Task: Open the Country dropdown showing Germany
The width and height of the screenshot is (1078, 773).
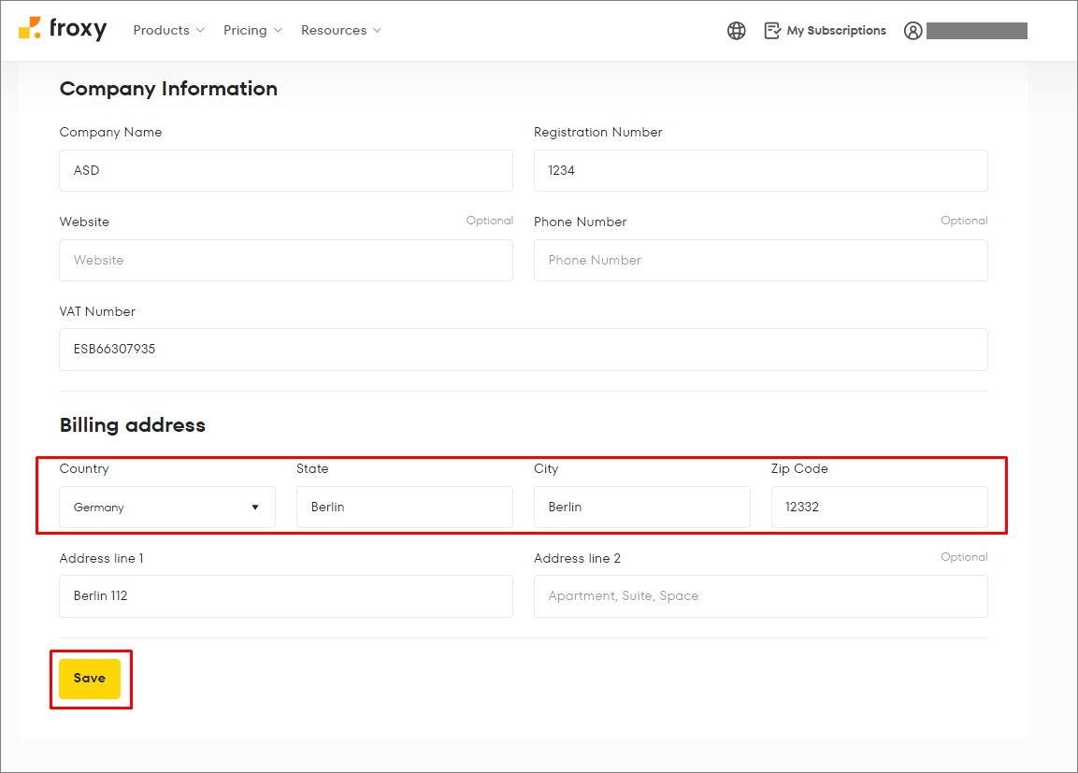Action: tap(166, 507)
